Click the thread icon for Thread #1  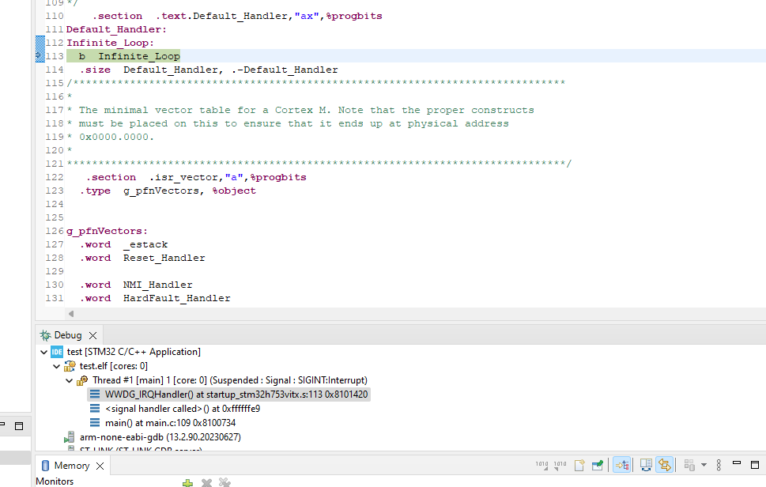click(x=82, y=380)
